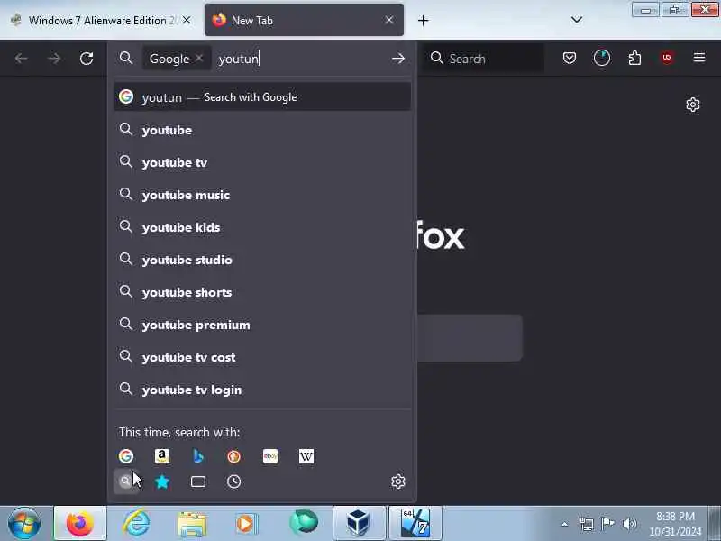
Task: Choose the 'youtube kids' suggestion
Action: (262, 227)
